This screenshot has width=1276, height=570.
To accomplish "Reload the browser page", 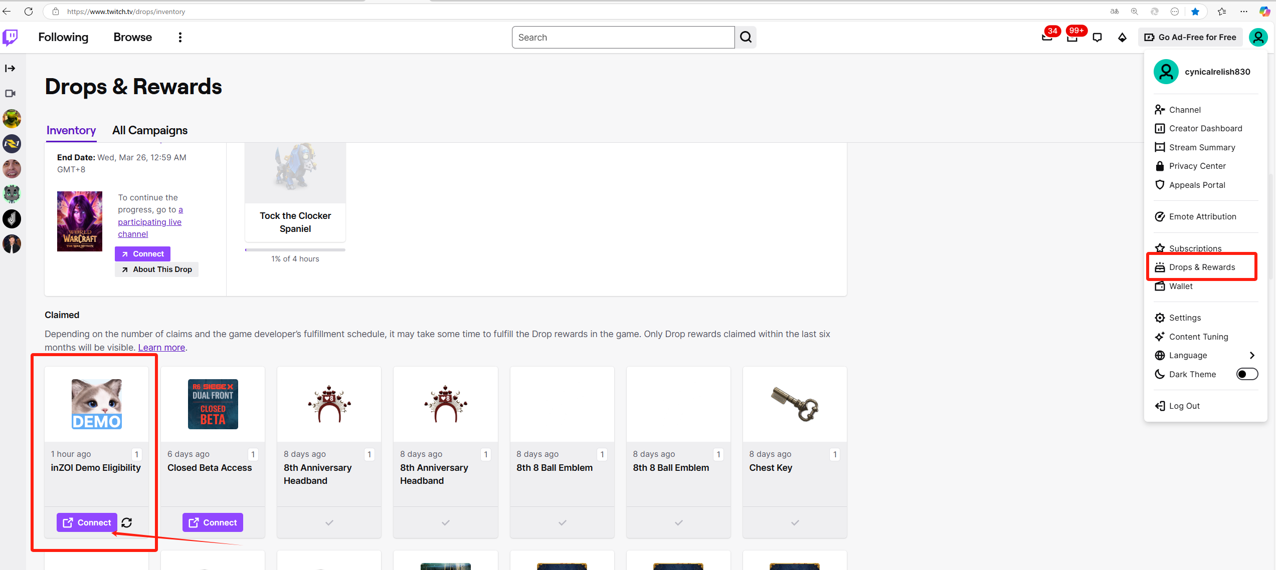I will click(x=29, y=11).
